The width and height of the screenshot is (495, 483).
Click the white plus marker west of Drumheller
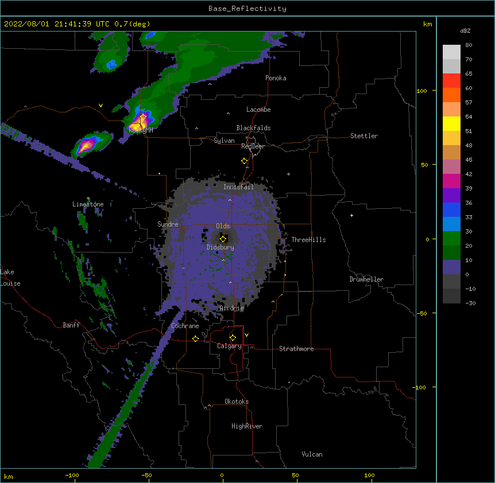351,215
